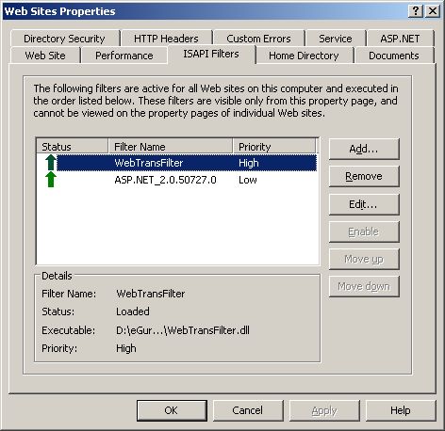
Task: Confirm with the OK button
Action: click(x=172, y=410)
